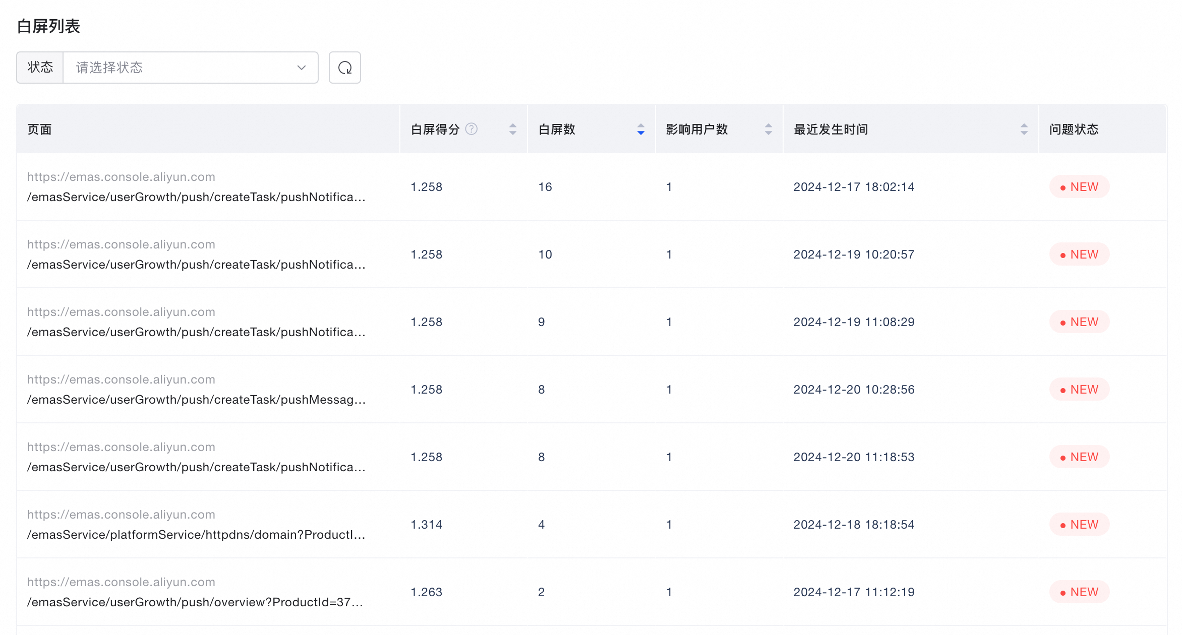The image size is (1182, 635).
Task: Select the 1.263 score cell
Action: (427, 592)
